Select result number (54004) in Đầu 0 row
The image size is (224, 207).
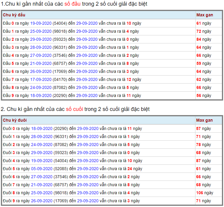(60, 23)
